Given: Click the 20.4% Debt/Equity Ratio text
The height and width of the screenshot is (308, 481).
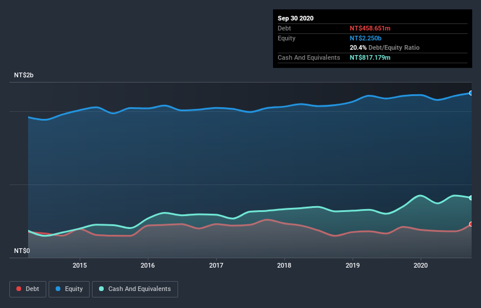Looking at the screenshot, I should [385, 48].
